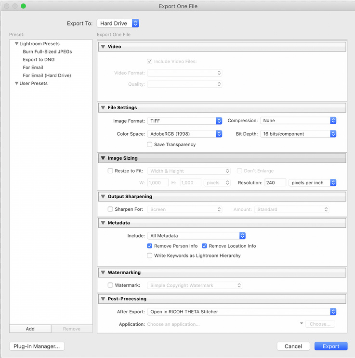Viewport: 355px width, 358px height.
Task: Open the After Export dropdown
Action: tap(242, 312)
